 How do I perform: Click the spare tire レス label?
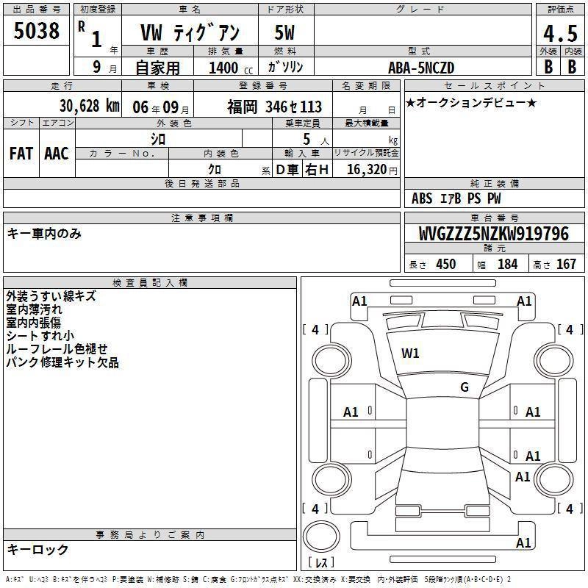click(x=321, y=562)
